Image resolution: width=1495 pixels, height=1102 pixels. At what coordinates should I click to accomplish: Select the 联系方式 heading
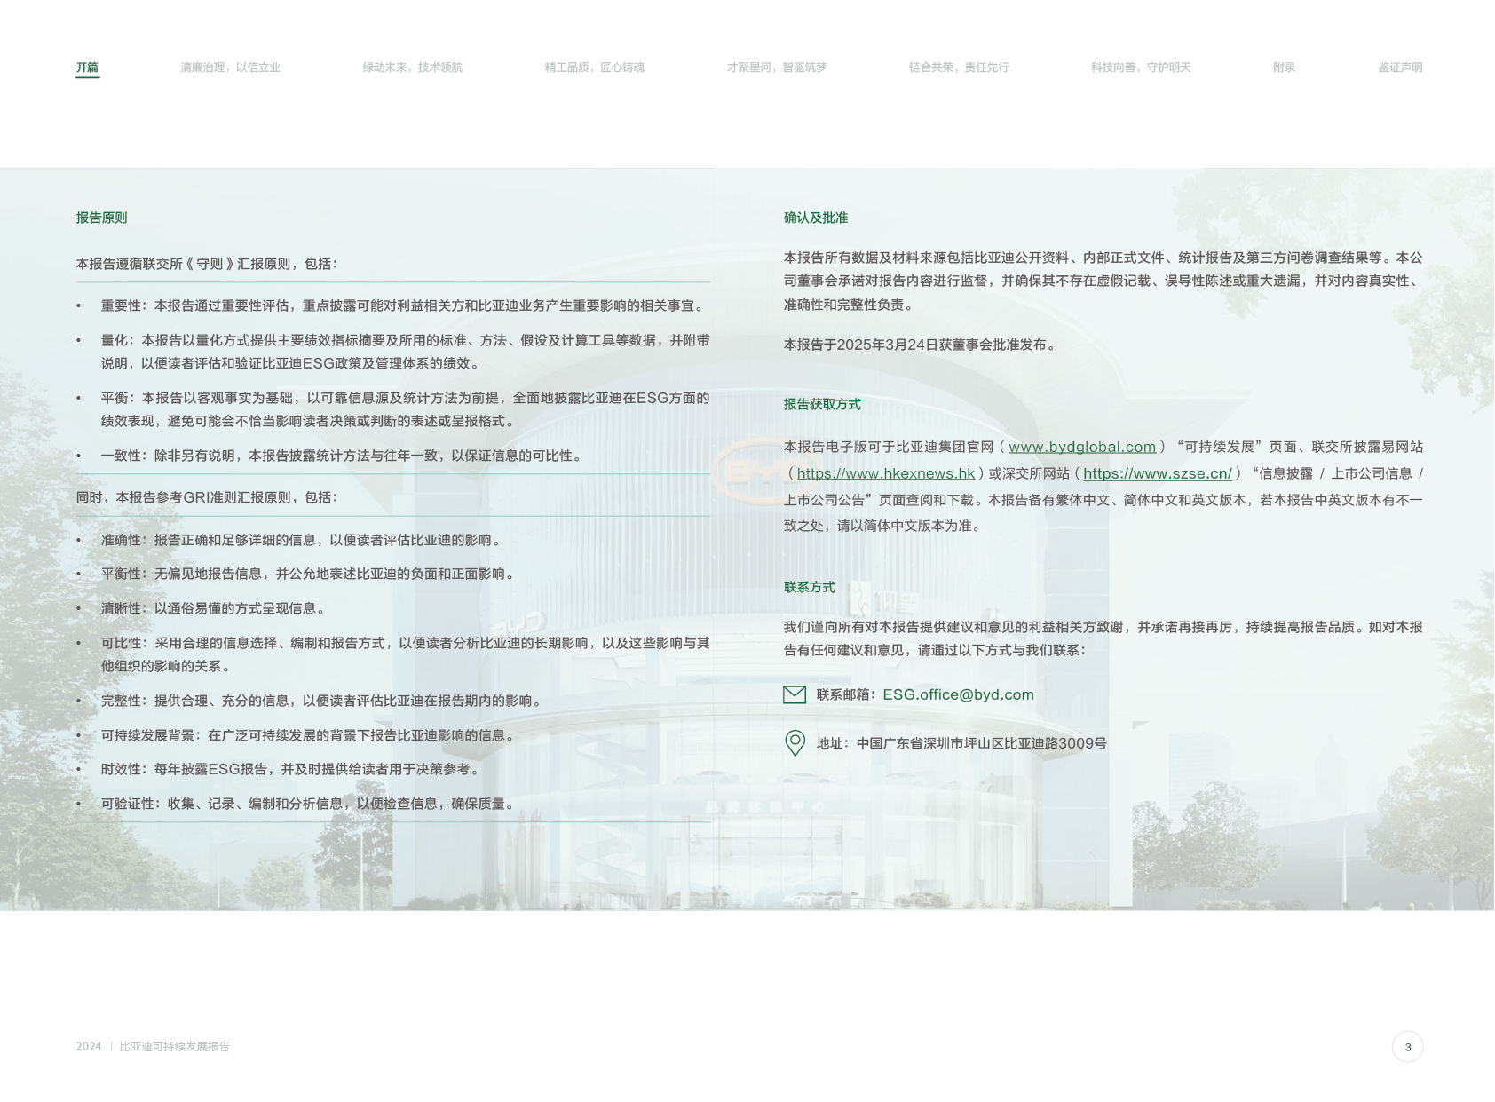(809, 587)
